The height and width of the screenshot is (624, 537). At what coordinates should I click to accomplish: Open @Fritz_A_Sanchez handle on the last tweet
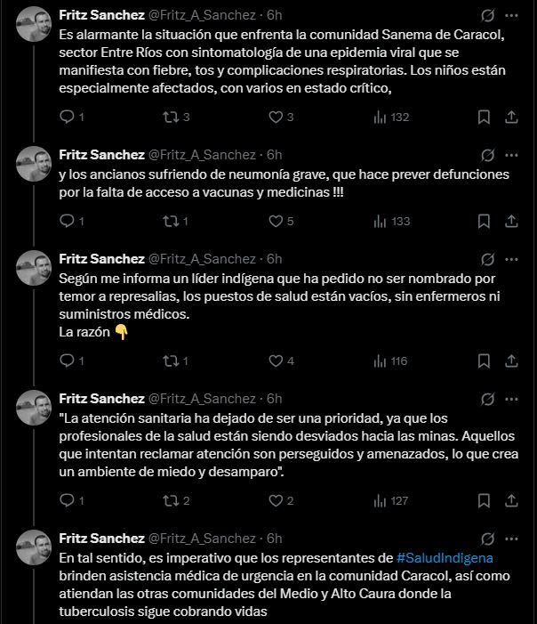202,539
